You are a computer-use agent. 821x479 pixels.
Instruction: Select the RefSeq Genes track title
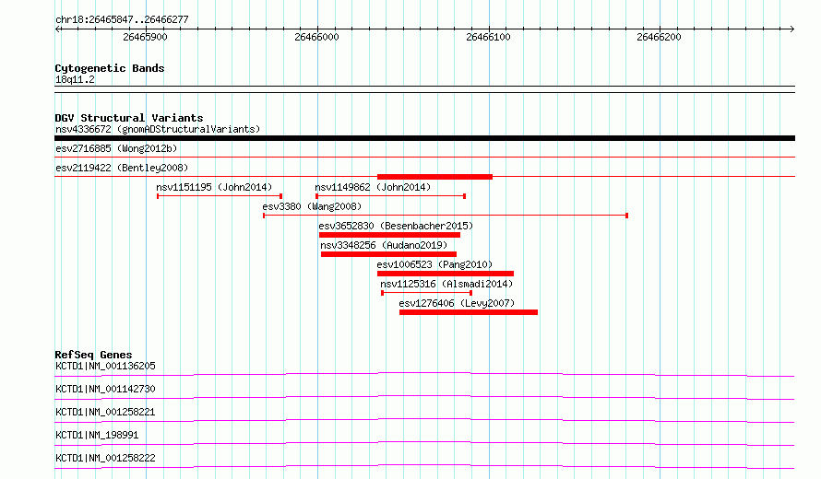(93, 355)
